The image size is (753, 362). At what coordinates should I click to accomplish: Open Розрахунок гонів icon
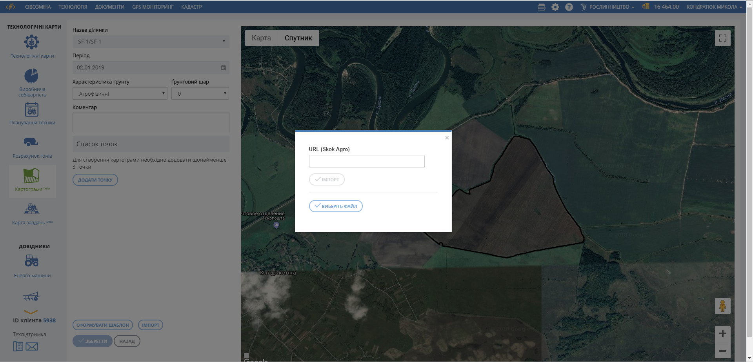tap(31, 142)
